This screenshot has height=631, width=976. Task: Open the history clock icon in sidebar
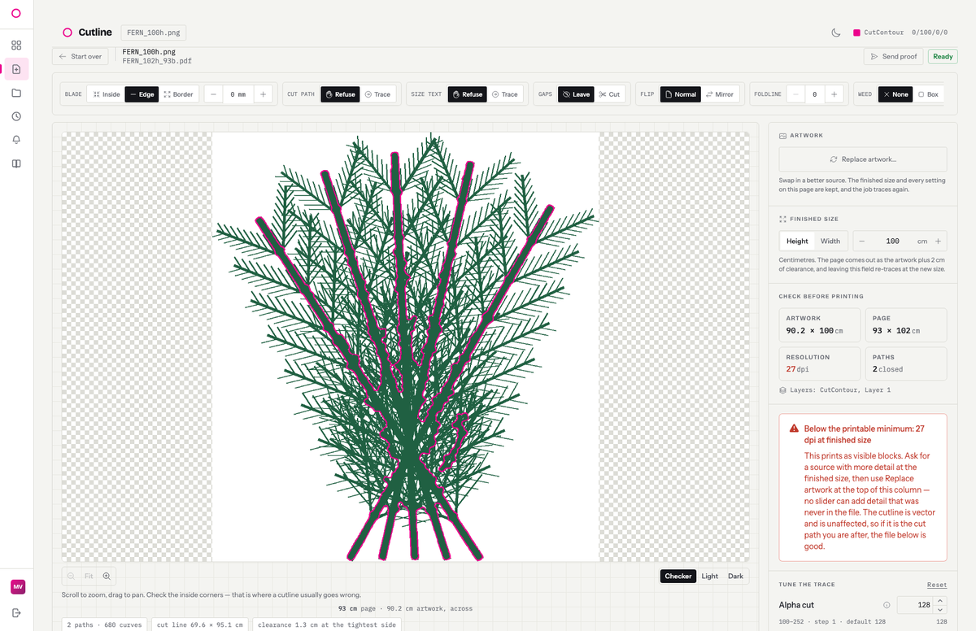(x=16, y=116)
